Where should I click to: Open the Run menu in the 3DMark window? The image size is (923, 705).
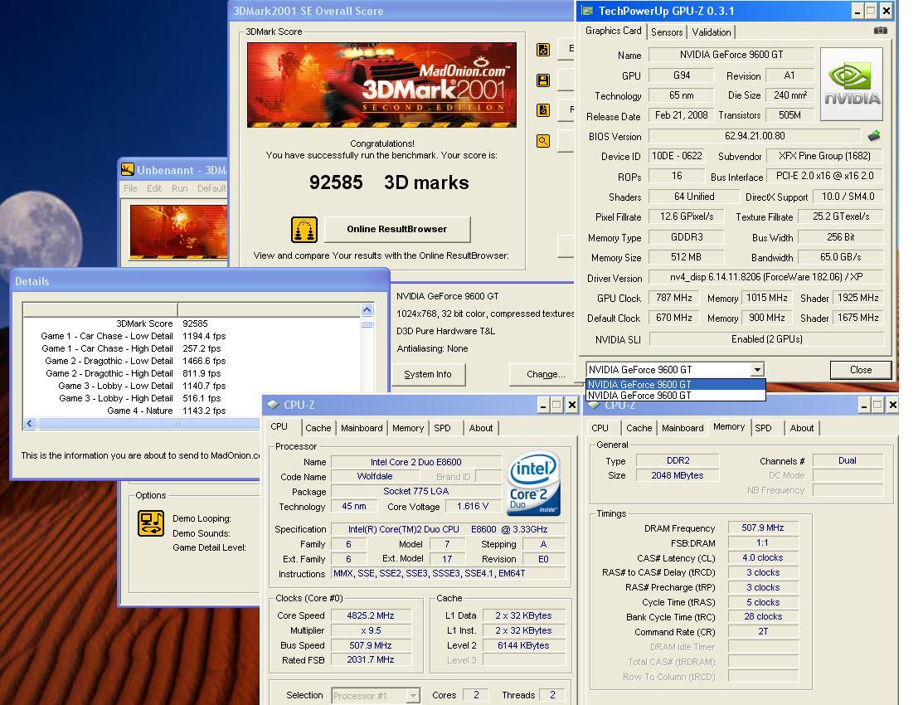[179, 188]
